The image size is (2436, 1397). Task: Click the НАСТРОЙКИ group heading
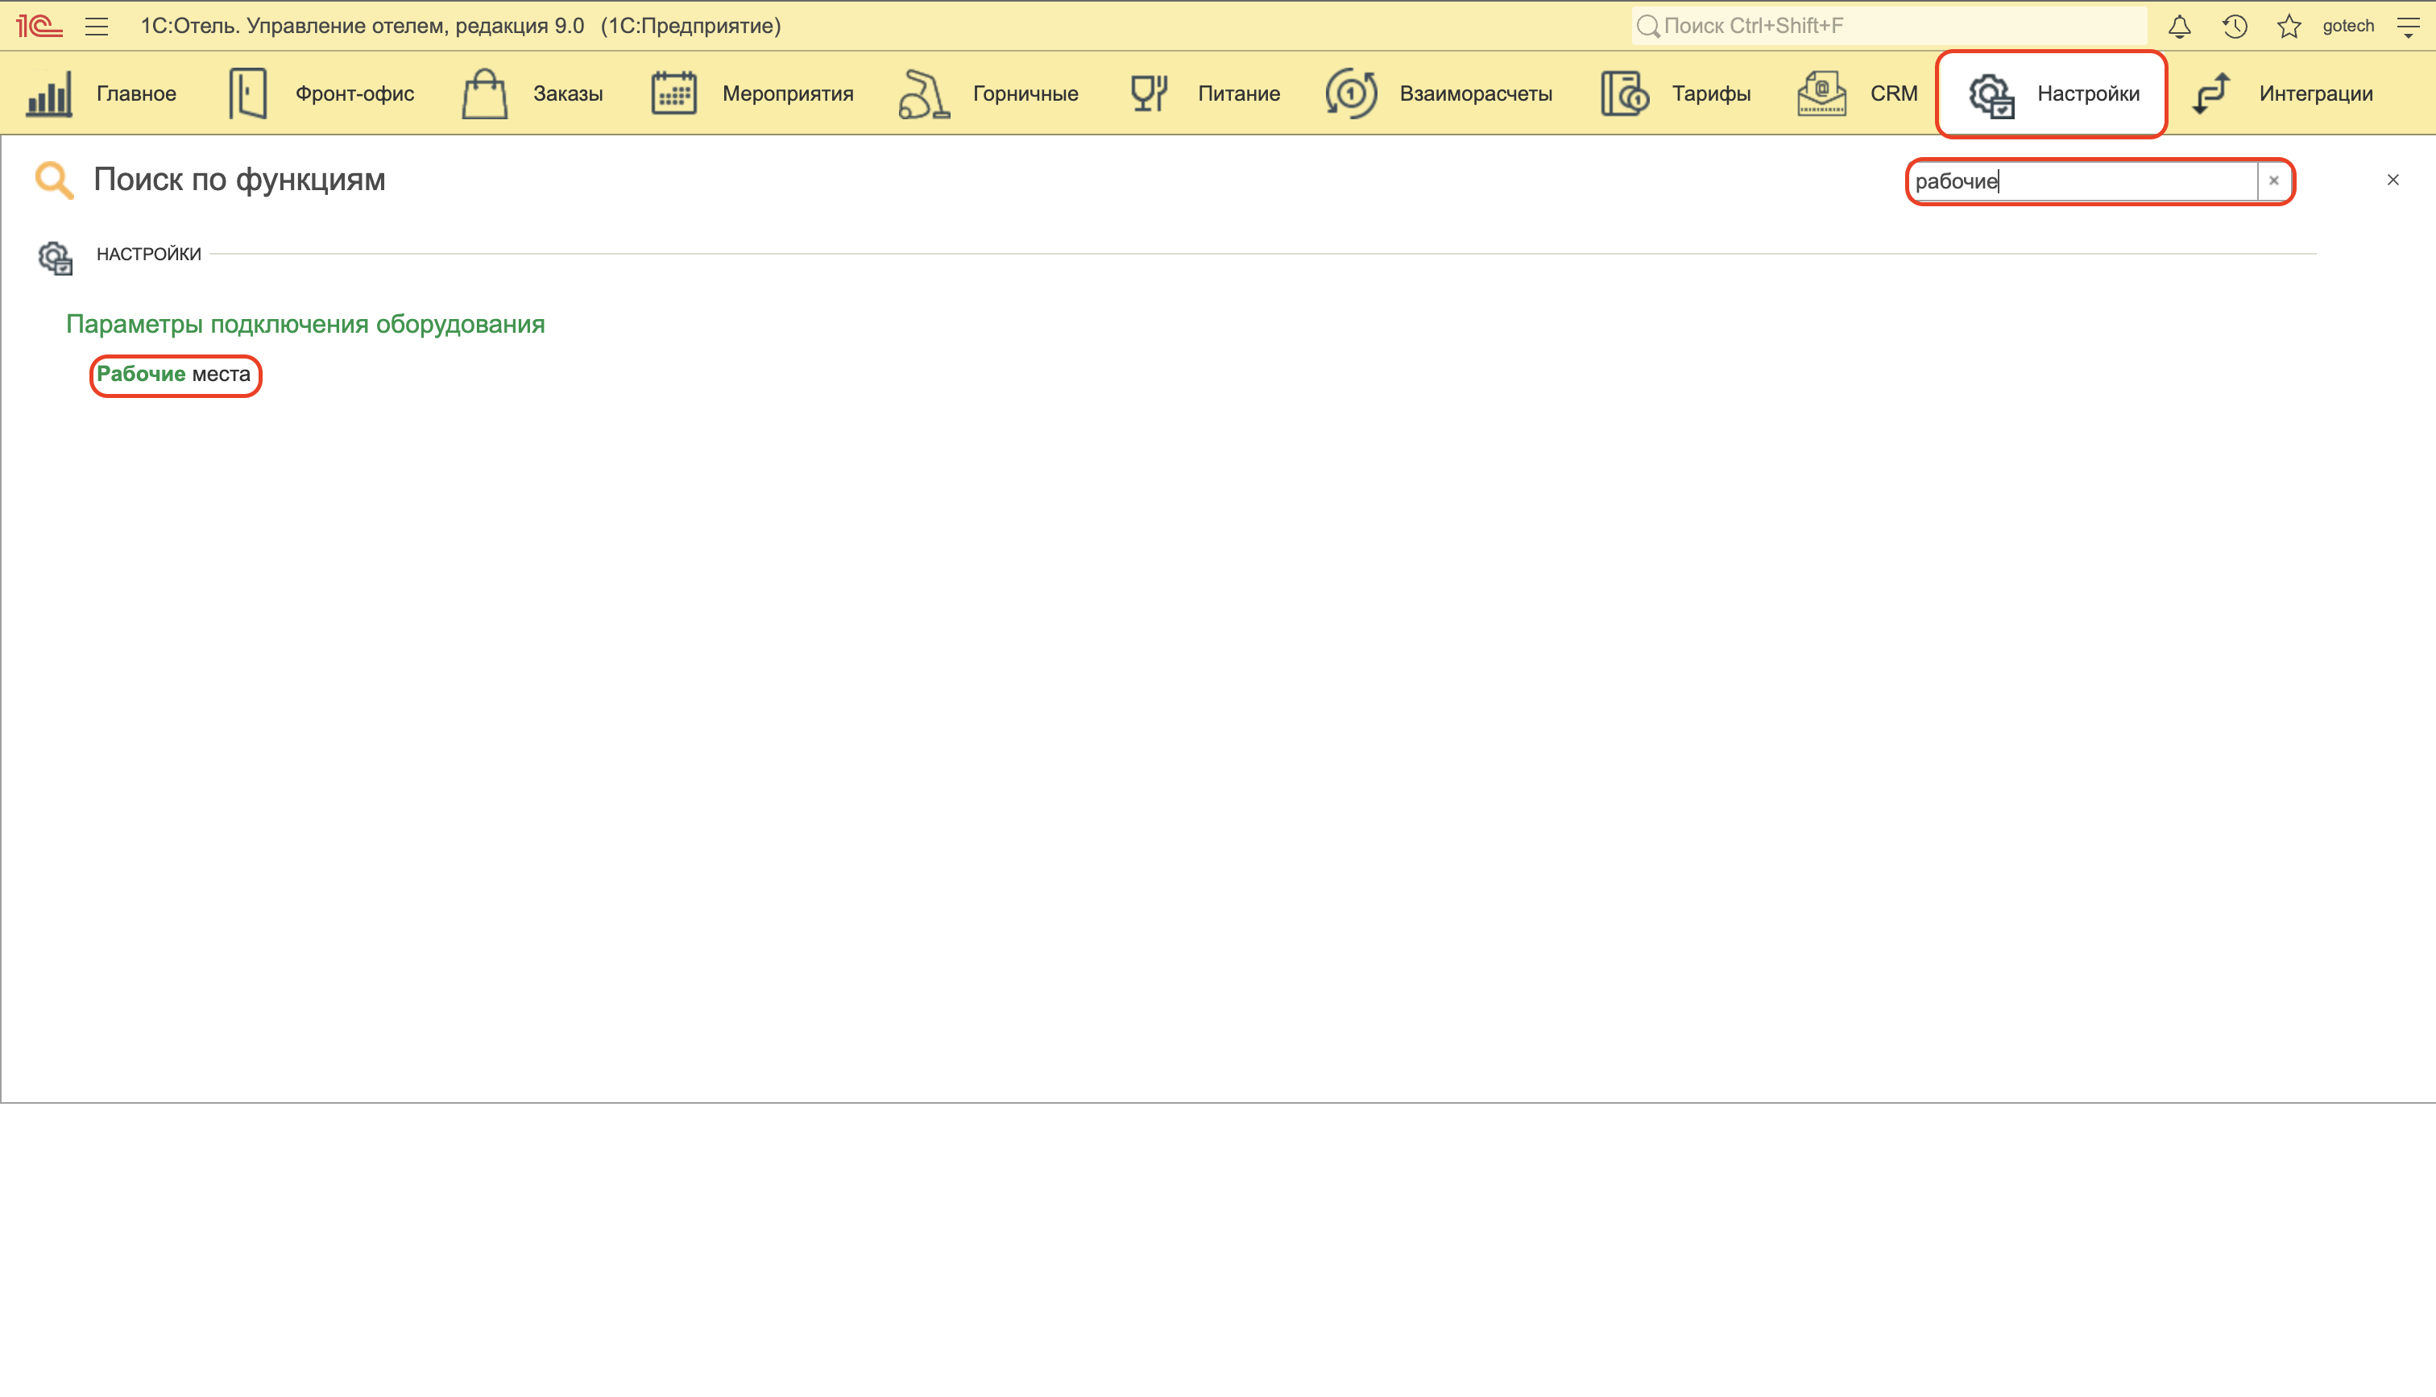tap(149, 255)
